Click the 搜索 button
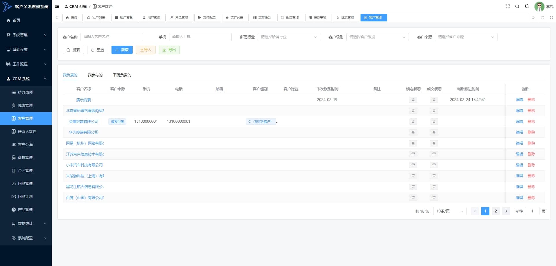Screen dimensions: 556x266 pos(73,50)
